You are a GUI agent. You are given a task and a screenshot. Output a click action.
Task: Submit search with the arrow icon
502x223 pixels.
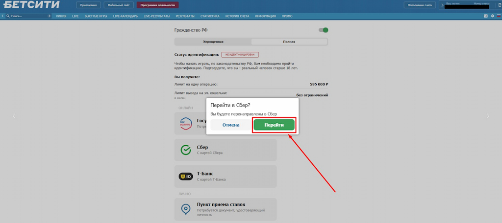[49, 16]
